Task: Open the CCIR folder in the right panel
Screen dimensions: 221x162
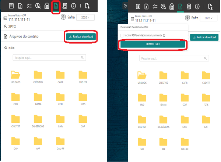Action: coord(185,100)
